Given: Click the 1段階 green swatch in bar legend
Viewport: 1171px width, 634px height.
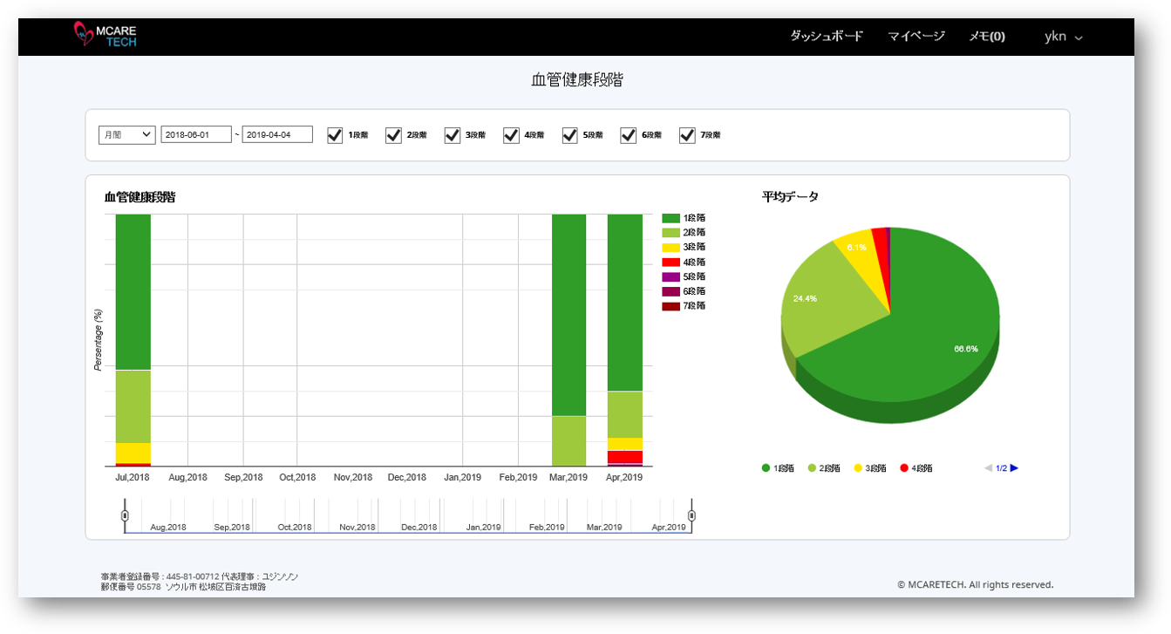Looking at the screenshot, I should click(x=671, y=218).
